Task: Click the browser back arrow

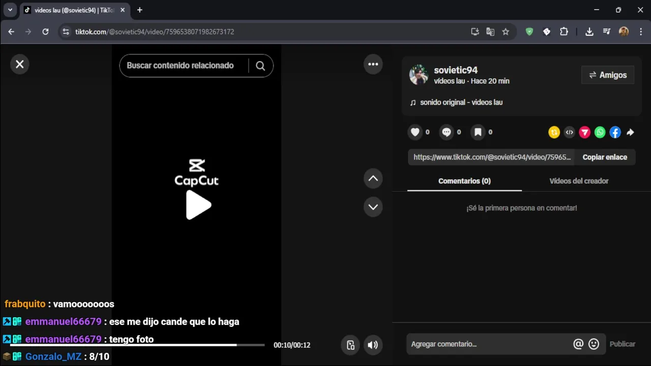Action: 11,32
